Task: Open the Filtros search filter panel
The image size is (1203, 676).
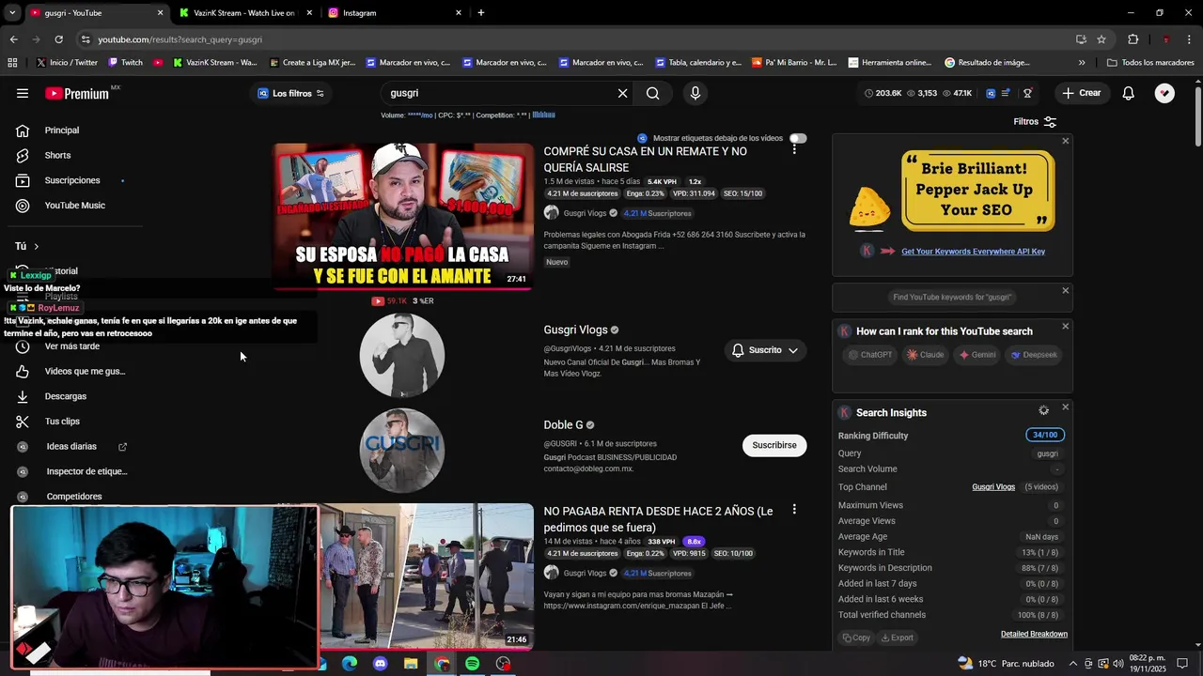Action: click(x=1035, y=121)
